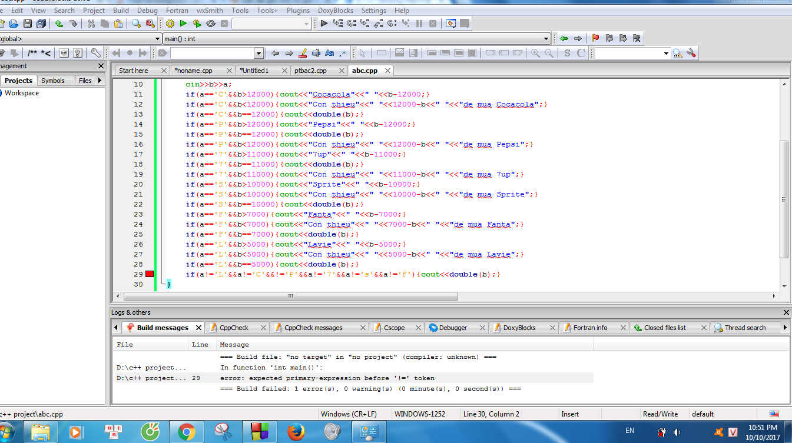Close the Build messages log tab
Screen dimensions: 792x443
[x=198, y=328]
